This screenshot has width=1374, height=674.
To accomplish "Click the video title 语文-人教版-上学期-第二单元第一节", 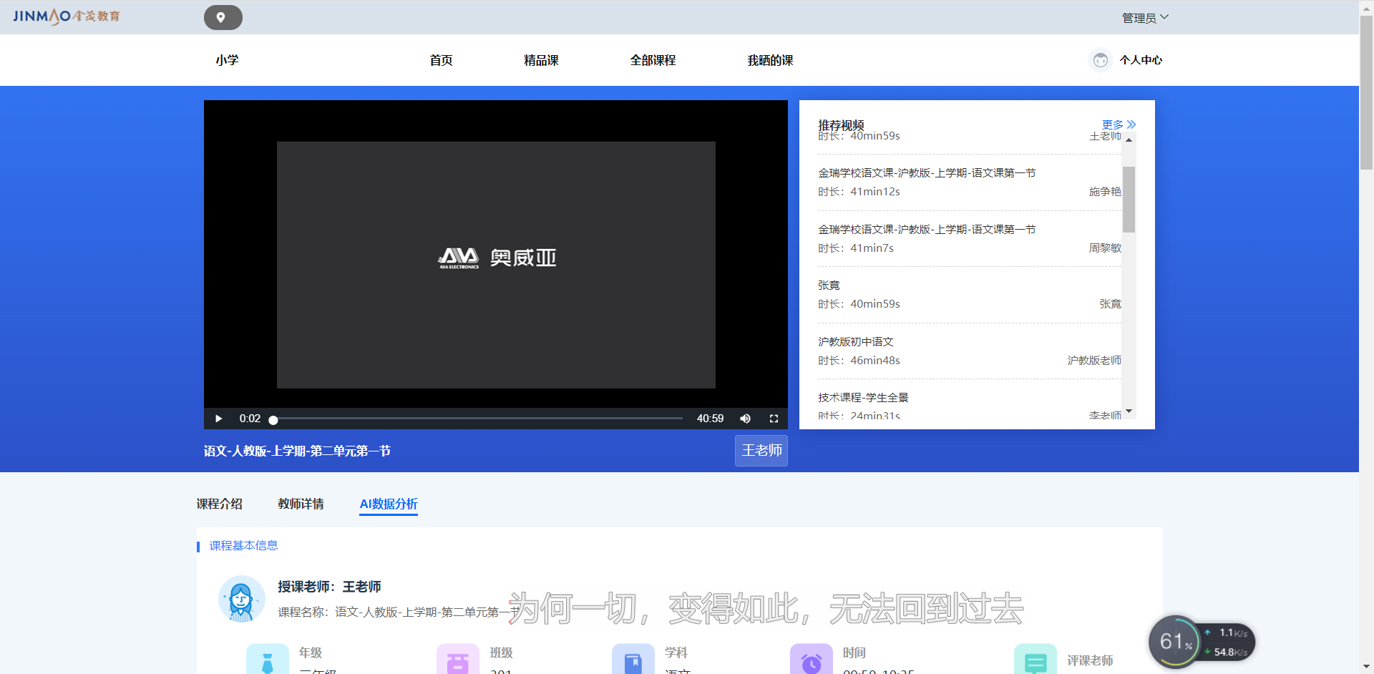I will pyautogui.click(x=297, y=451).
